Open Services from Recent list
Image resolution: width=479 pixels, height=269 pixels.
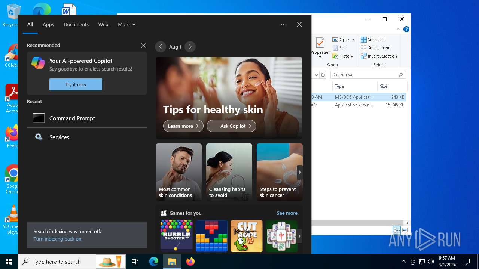pos(87,137)
